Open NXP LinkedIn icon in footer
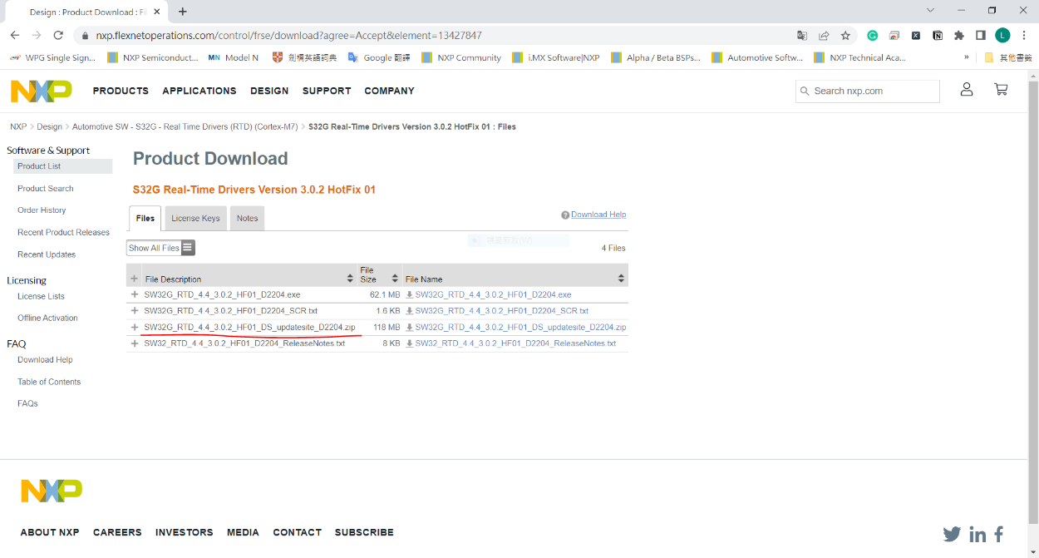 [x=977, y=534]
